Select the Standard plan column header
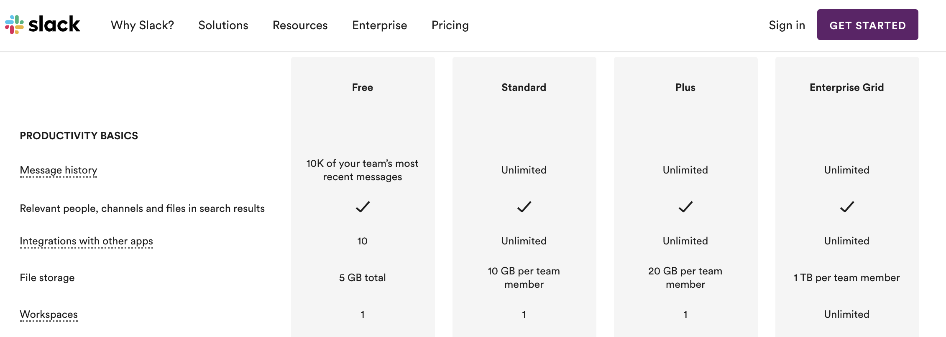Viewport: 946px width, 337px height. pyautogui.click(x=524, y=87)
